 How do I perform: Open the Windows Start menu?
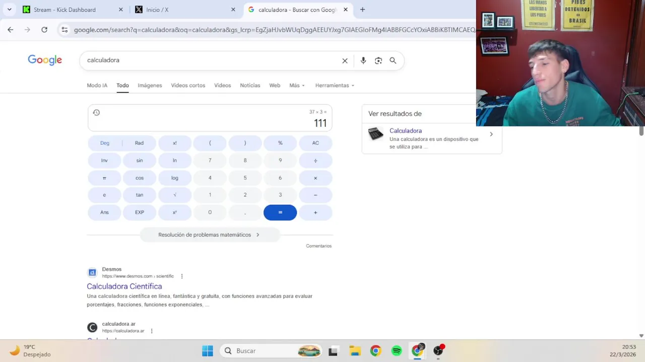(207, 351)
